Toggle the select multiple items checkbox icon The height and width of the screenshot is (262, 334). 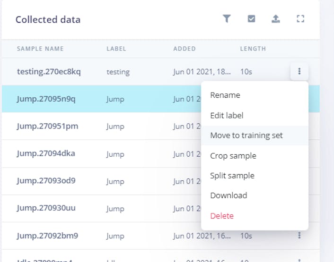(252, 19)
